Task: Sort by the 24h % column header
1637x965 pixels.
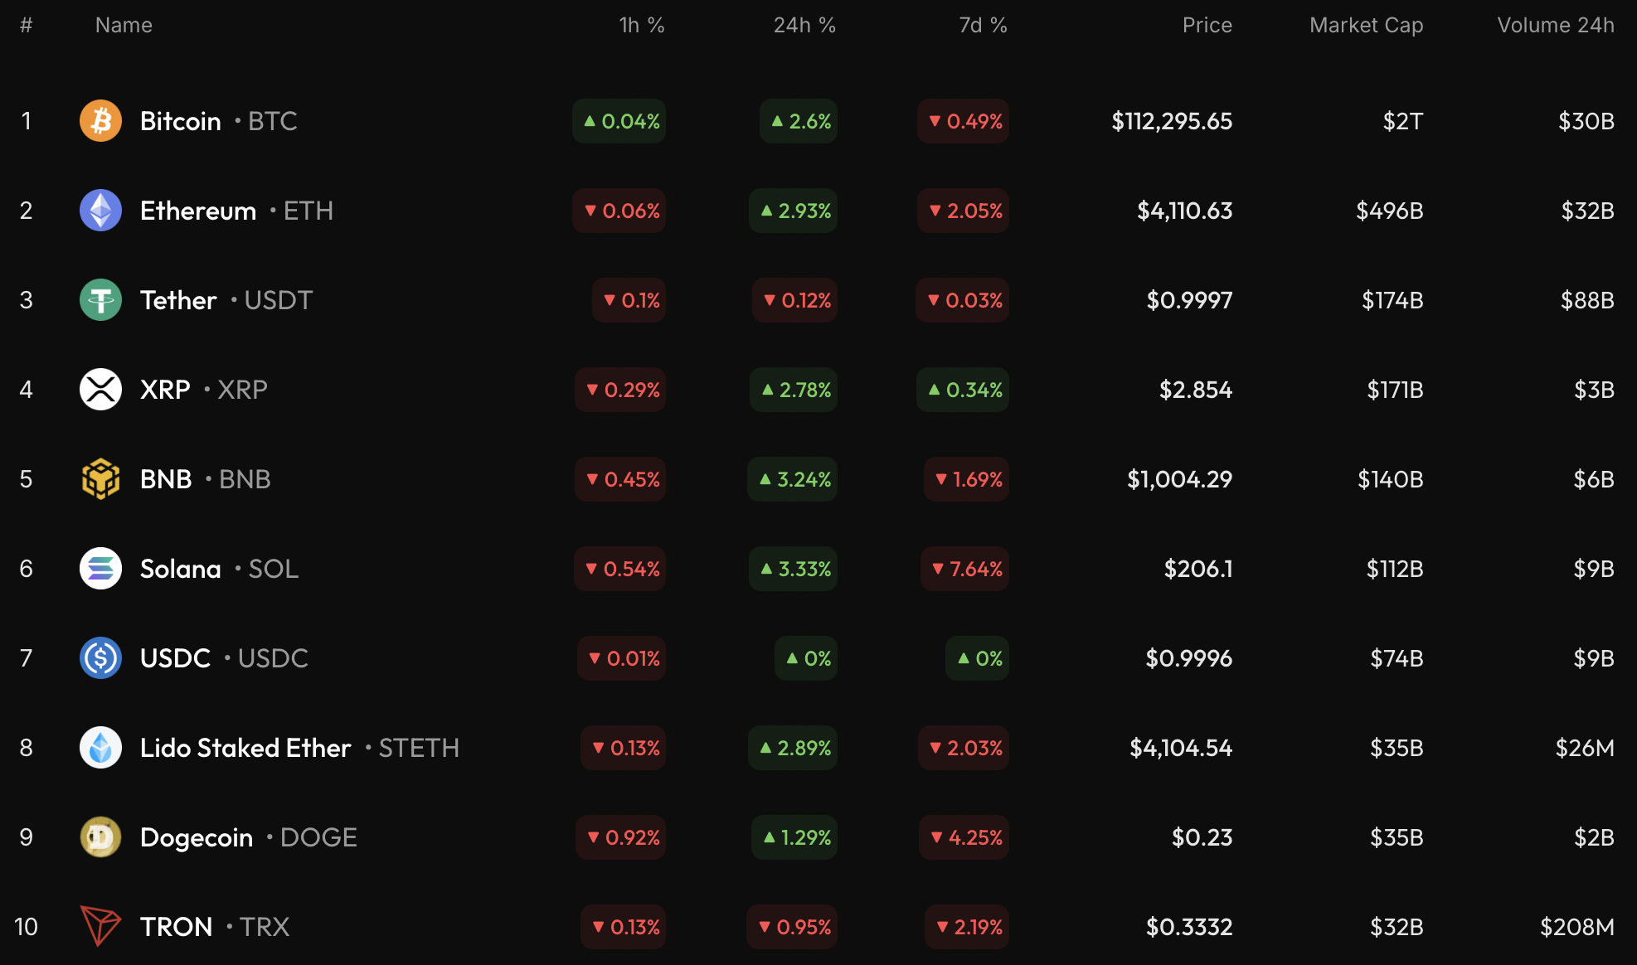Action: (x=804, y=26)
